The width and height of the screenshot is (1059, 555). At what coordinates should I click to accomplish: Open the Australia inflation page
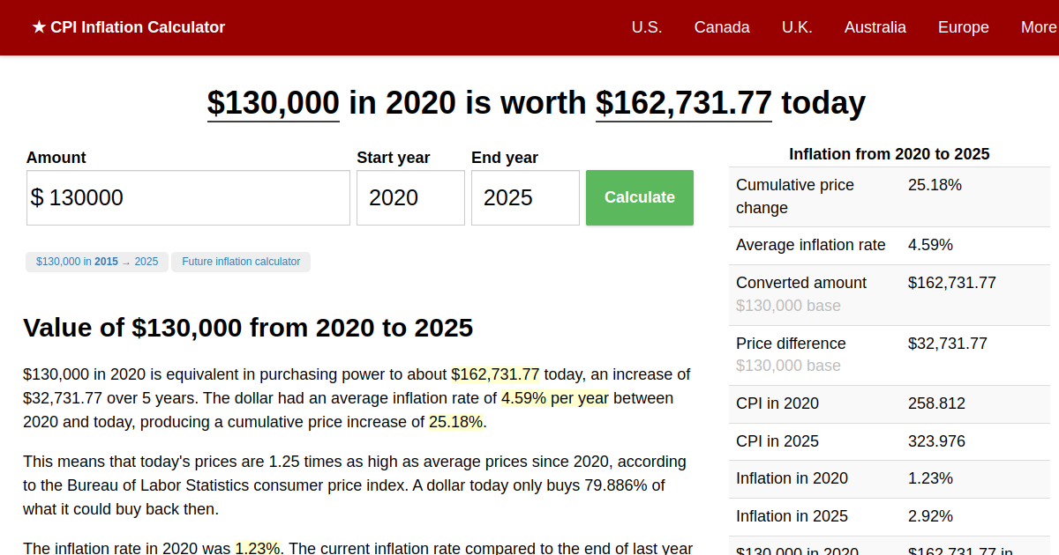[875, 27]
